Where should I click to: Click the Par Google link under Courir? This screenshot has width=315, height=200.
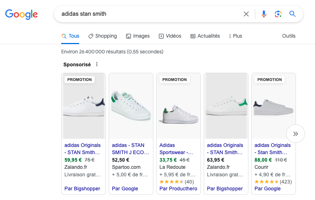coord(267,189)
